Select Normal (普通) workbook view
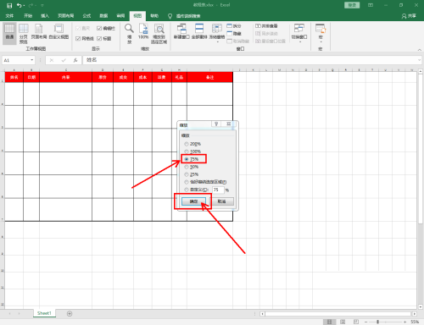The height and width of the screenshot is (325, 424). (x=9, y=33)
